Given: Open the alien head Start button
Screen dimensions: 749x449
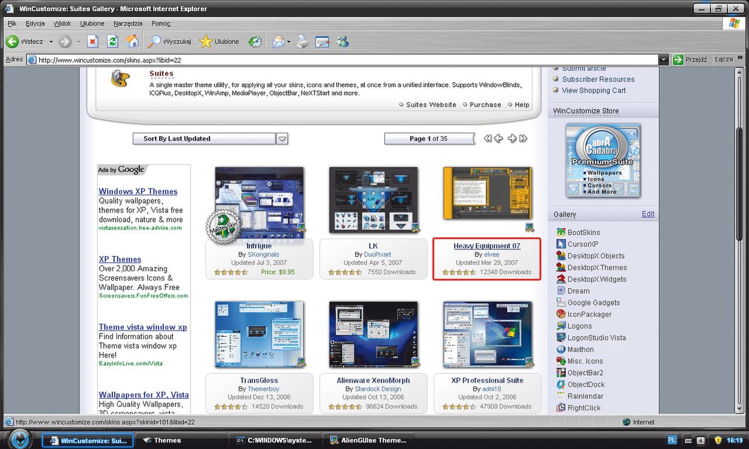Looking at the screenshot, I should [19, 440].
